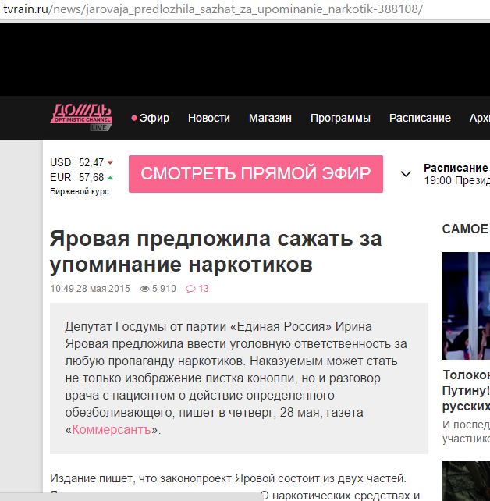Click the green EUR up arrow
This screenshot has width=490, height=501.
[110, 178]
